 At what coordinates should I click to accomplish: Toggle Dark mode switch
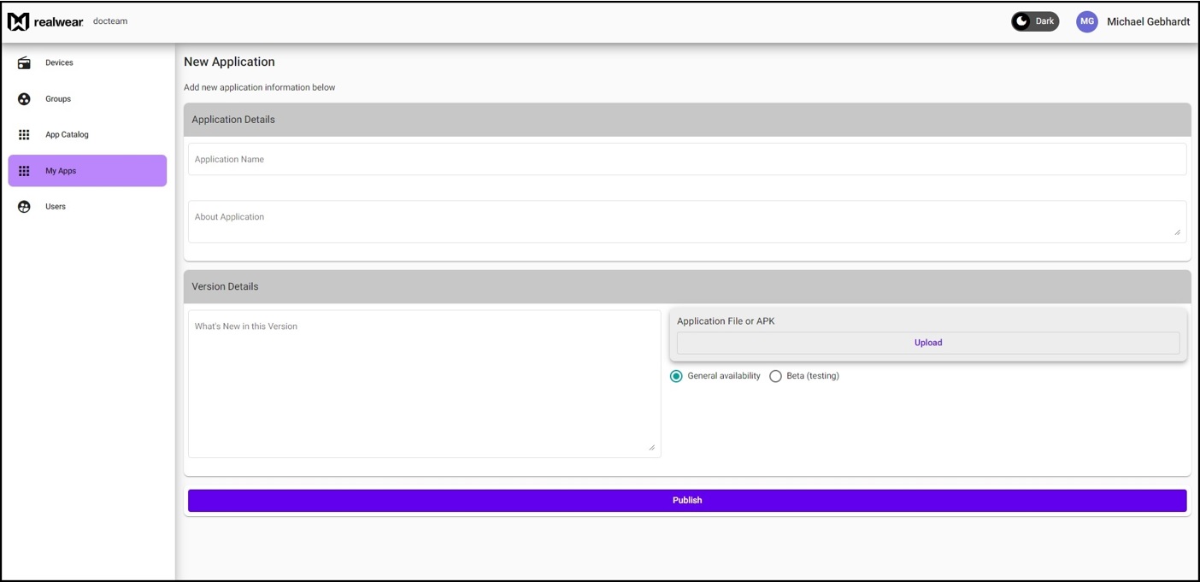1035,22
